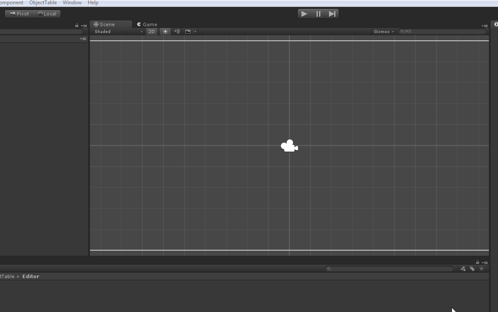Open the Help menu
Screen dimensions: 498x312
click(x=93, y=3)
